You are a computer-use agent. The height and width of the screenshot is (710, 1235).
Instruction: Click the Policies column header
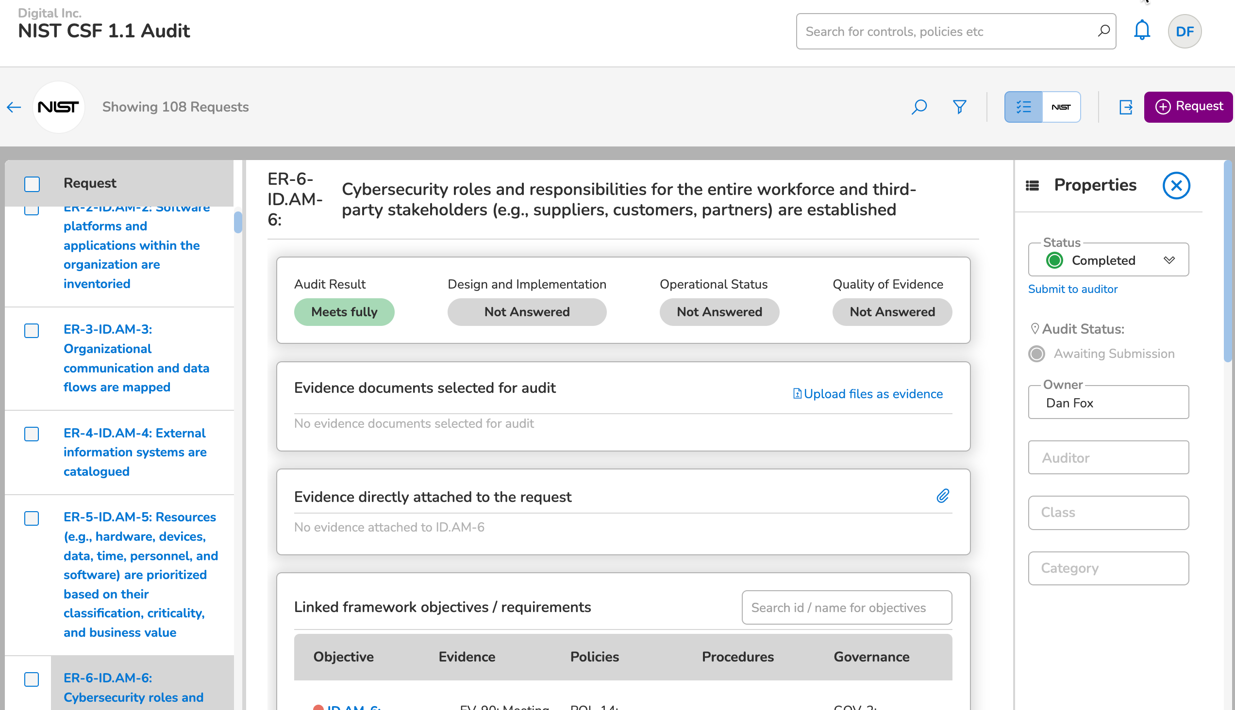[594, 657]
